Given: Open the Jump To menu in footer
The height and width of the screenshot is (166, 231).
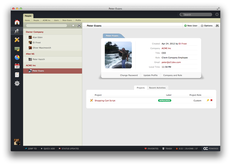Looking at the screenshot, I should (x=31, y=149).
